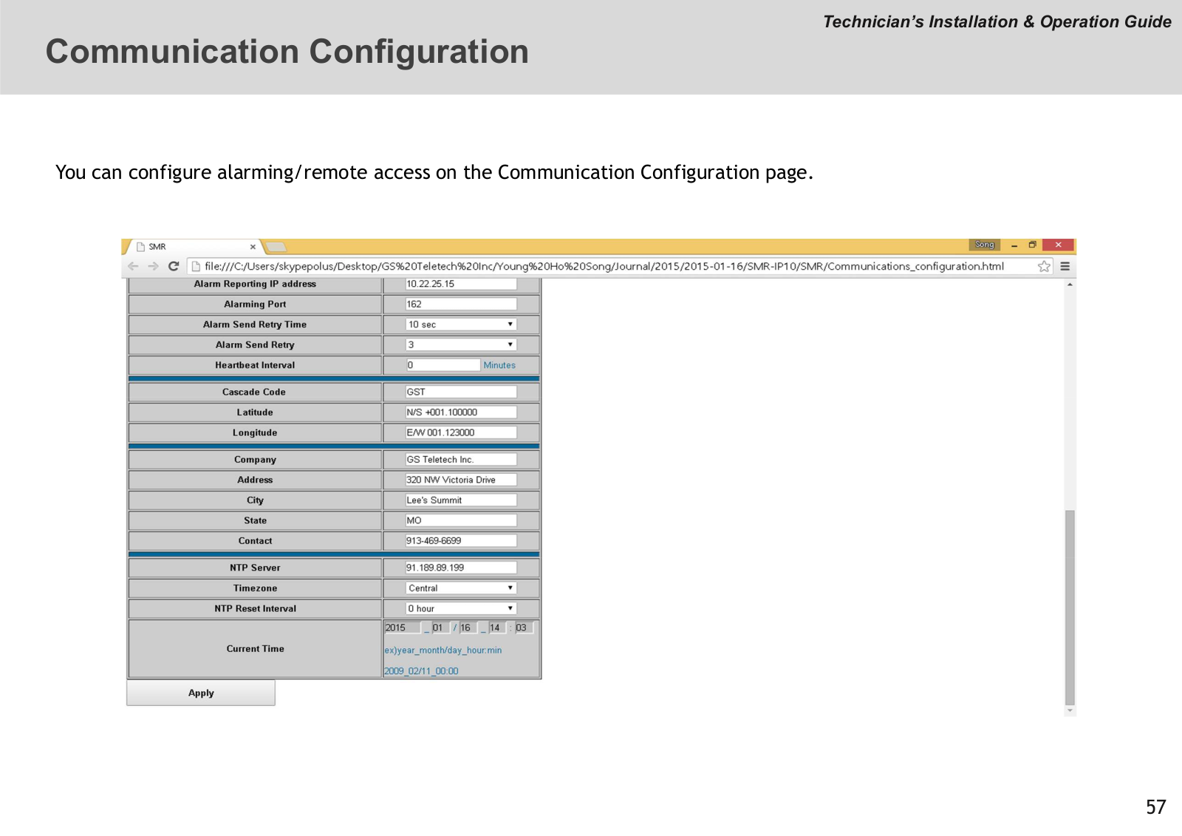Minimize the browser window
The height and width of the screenshot is (836, 1182).
click(x=1014, y=245)
